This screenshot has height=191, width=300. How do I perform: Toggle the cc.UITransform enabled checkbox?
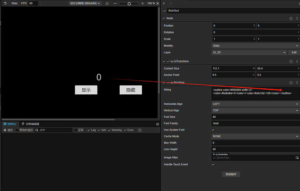[x=168, y=61]
